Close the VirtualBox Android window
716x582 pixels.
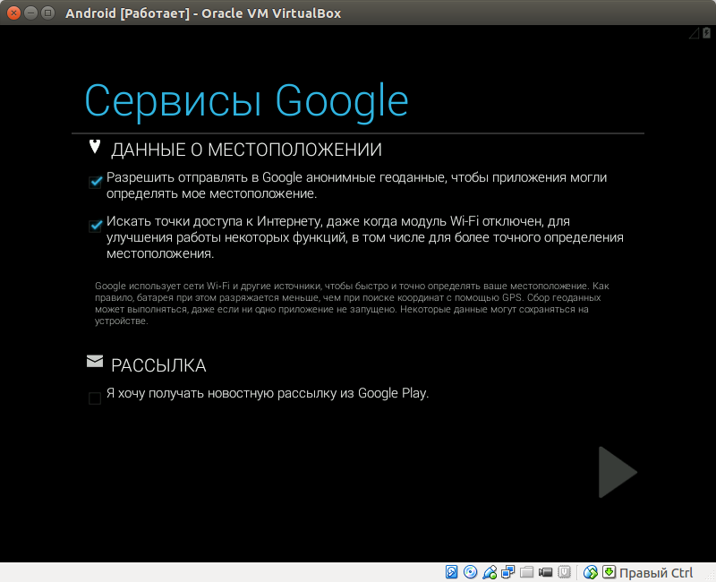coord(13,13)
